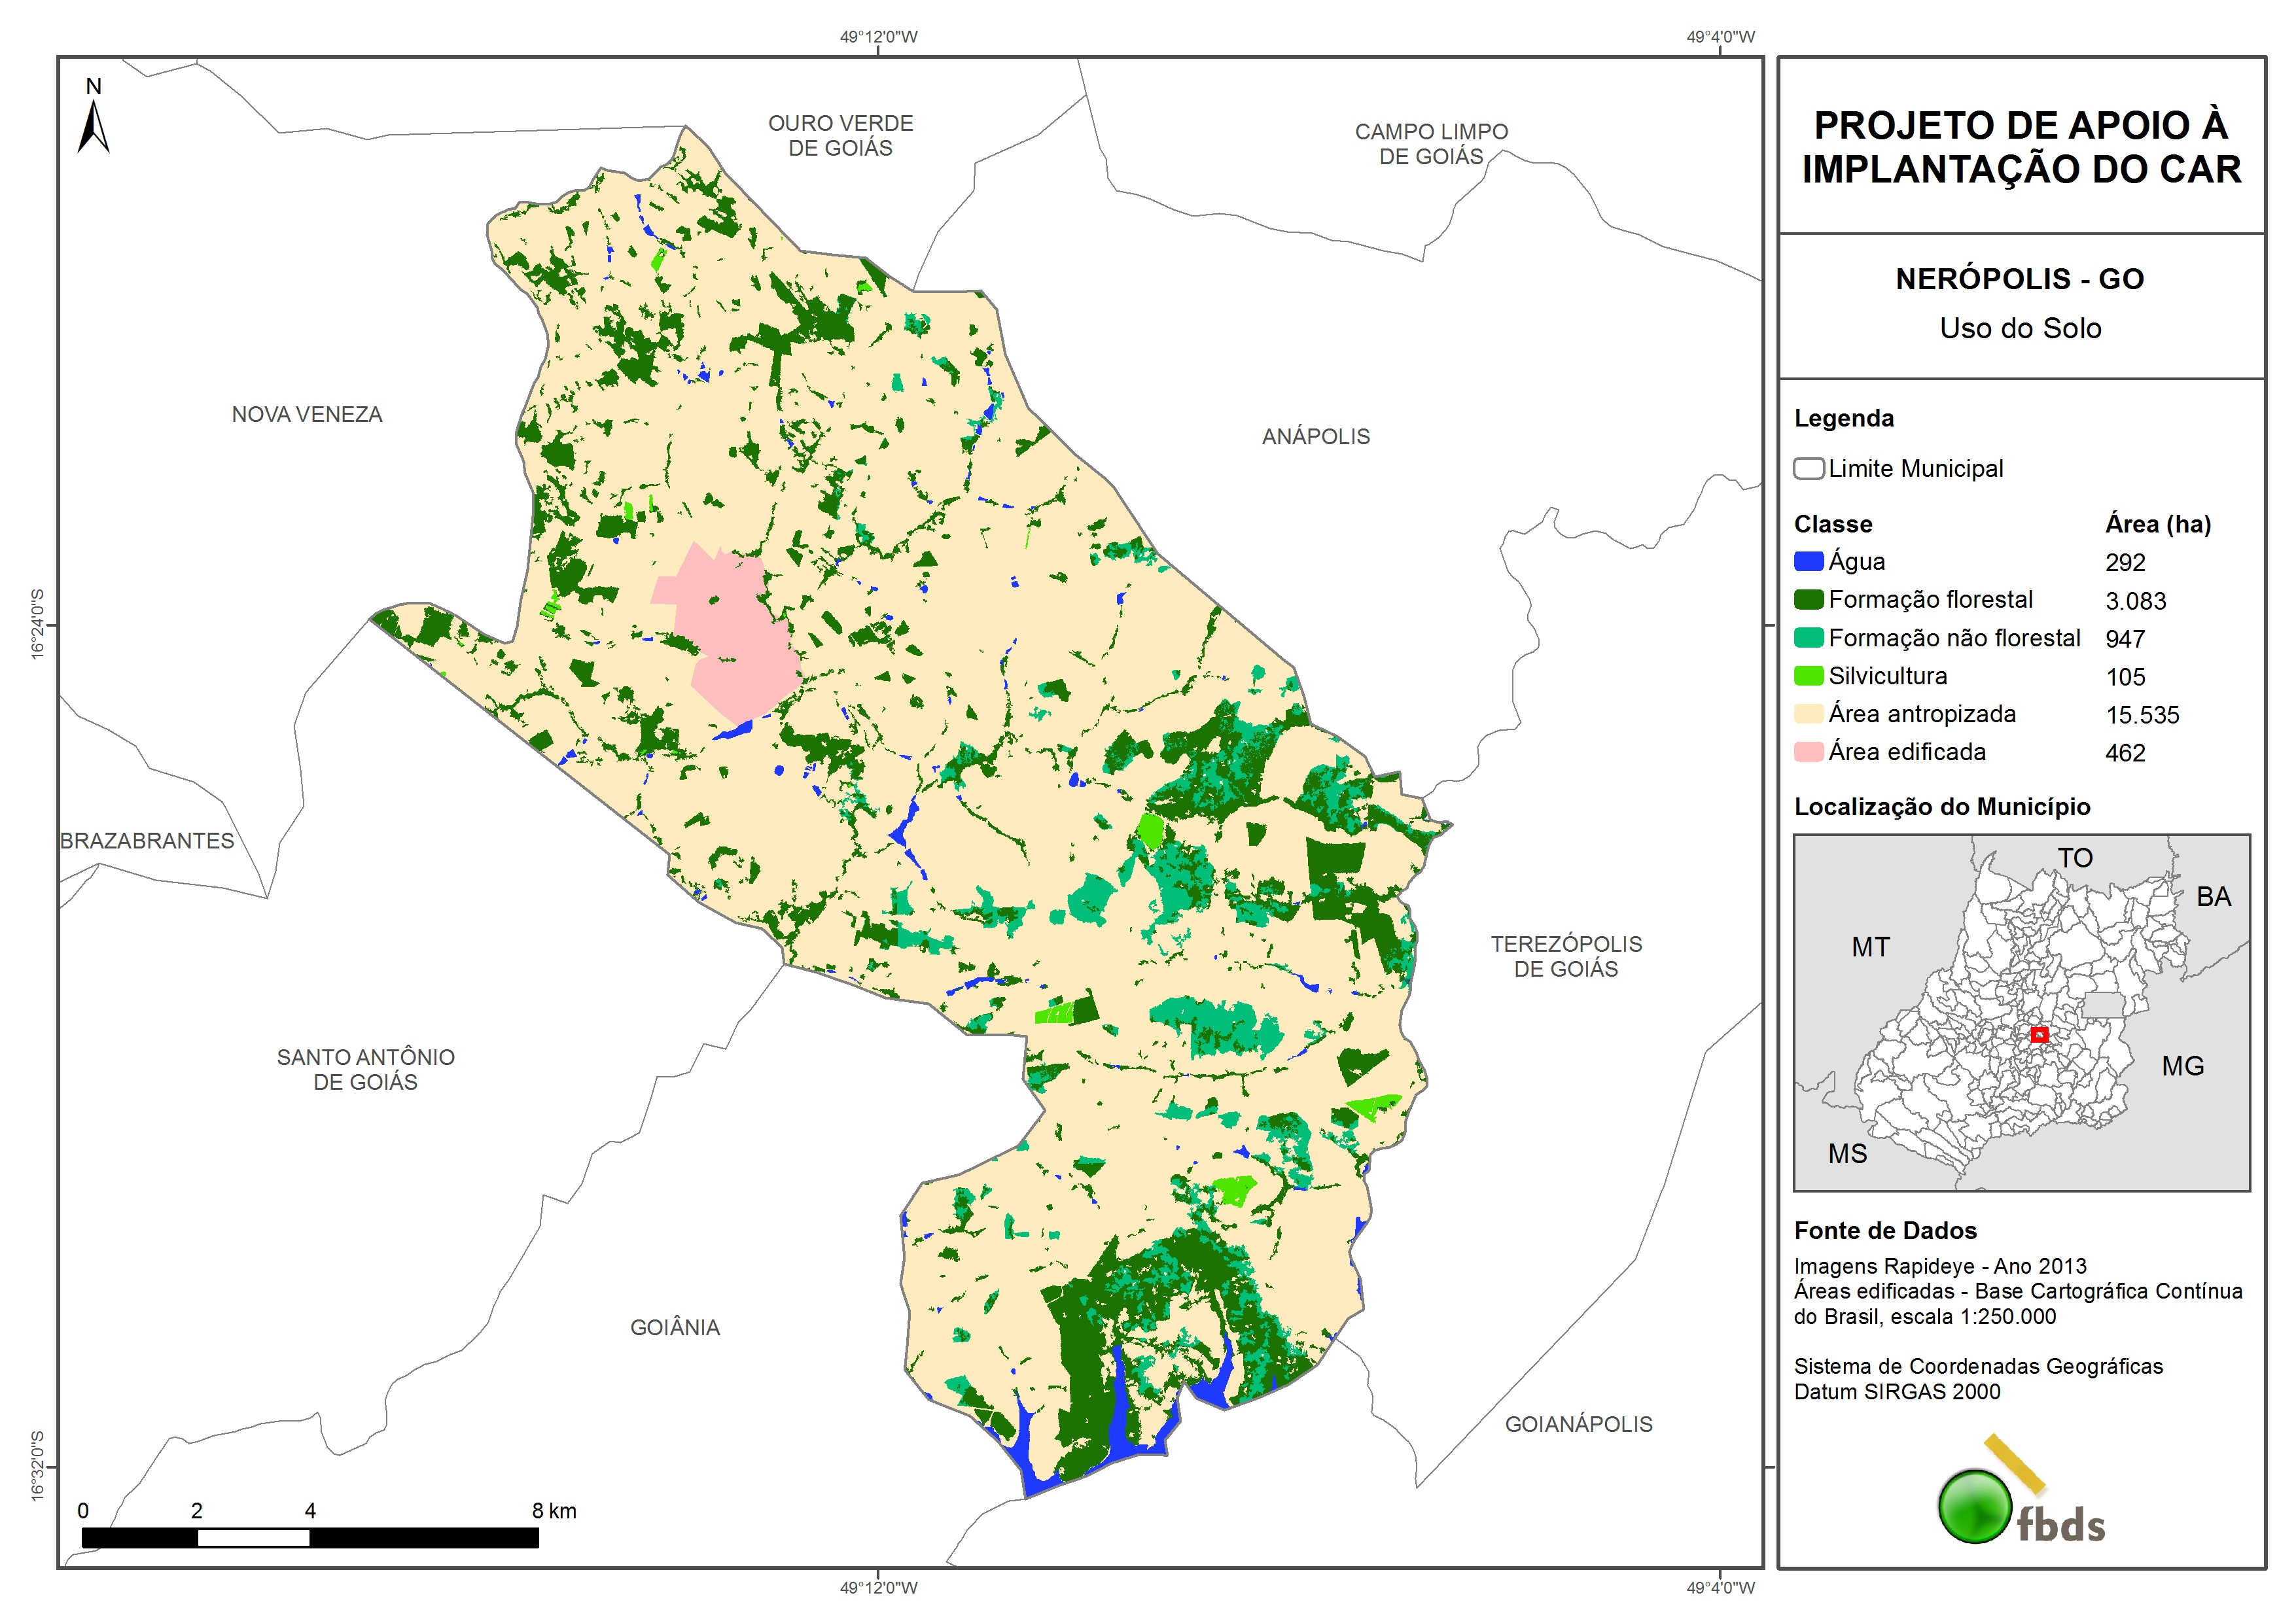Click the Área antropizada beige swatch

[x=1808, y=714]
